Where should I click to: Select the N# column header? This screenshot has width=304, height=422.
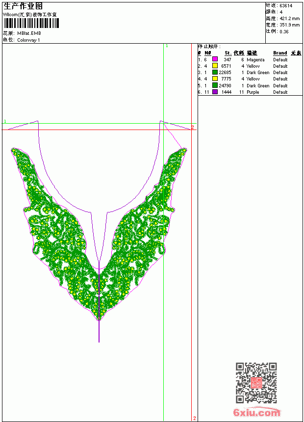208,53
